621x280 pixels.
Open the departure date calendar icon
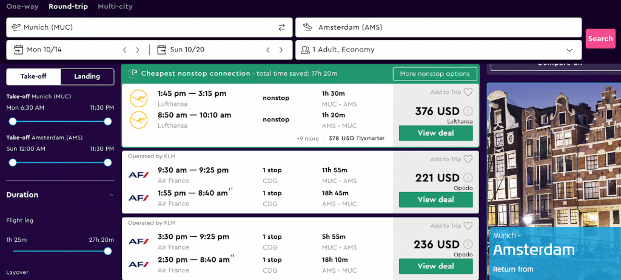[x=18, y=50]
